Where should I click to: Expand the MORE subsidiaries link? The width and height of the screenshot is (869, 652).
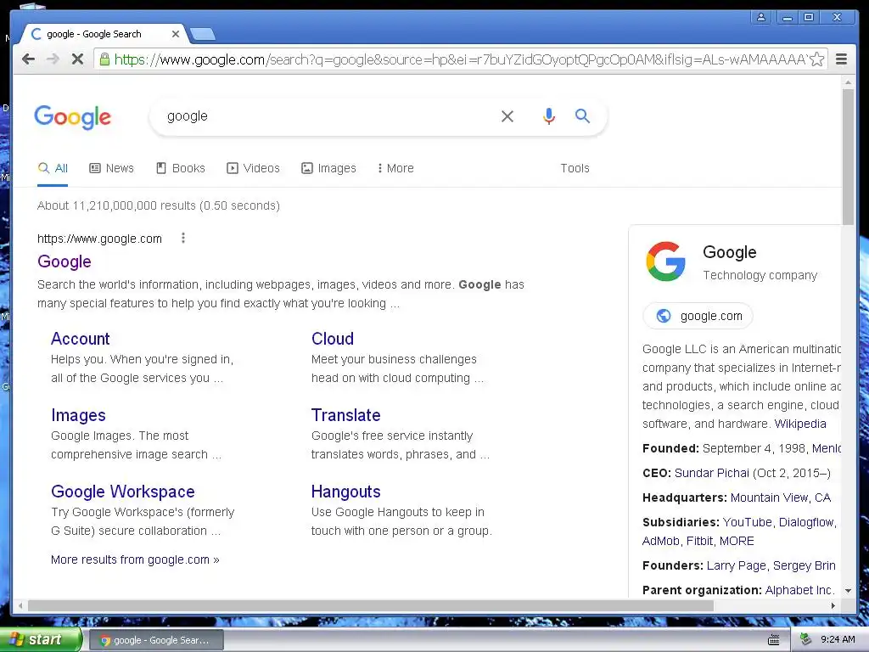(737, 541)
